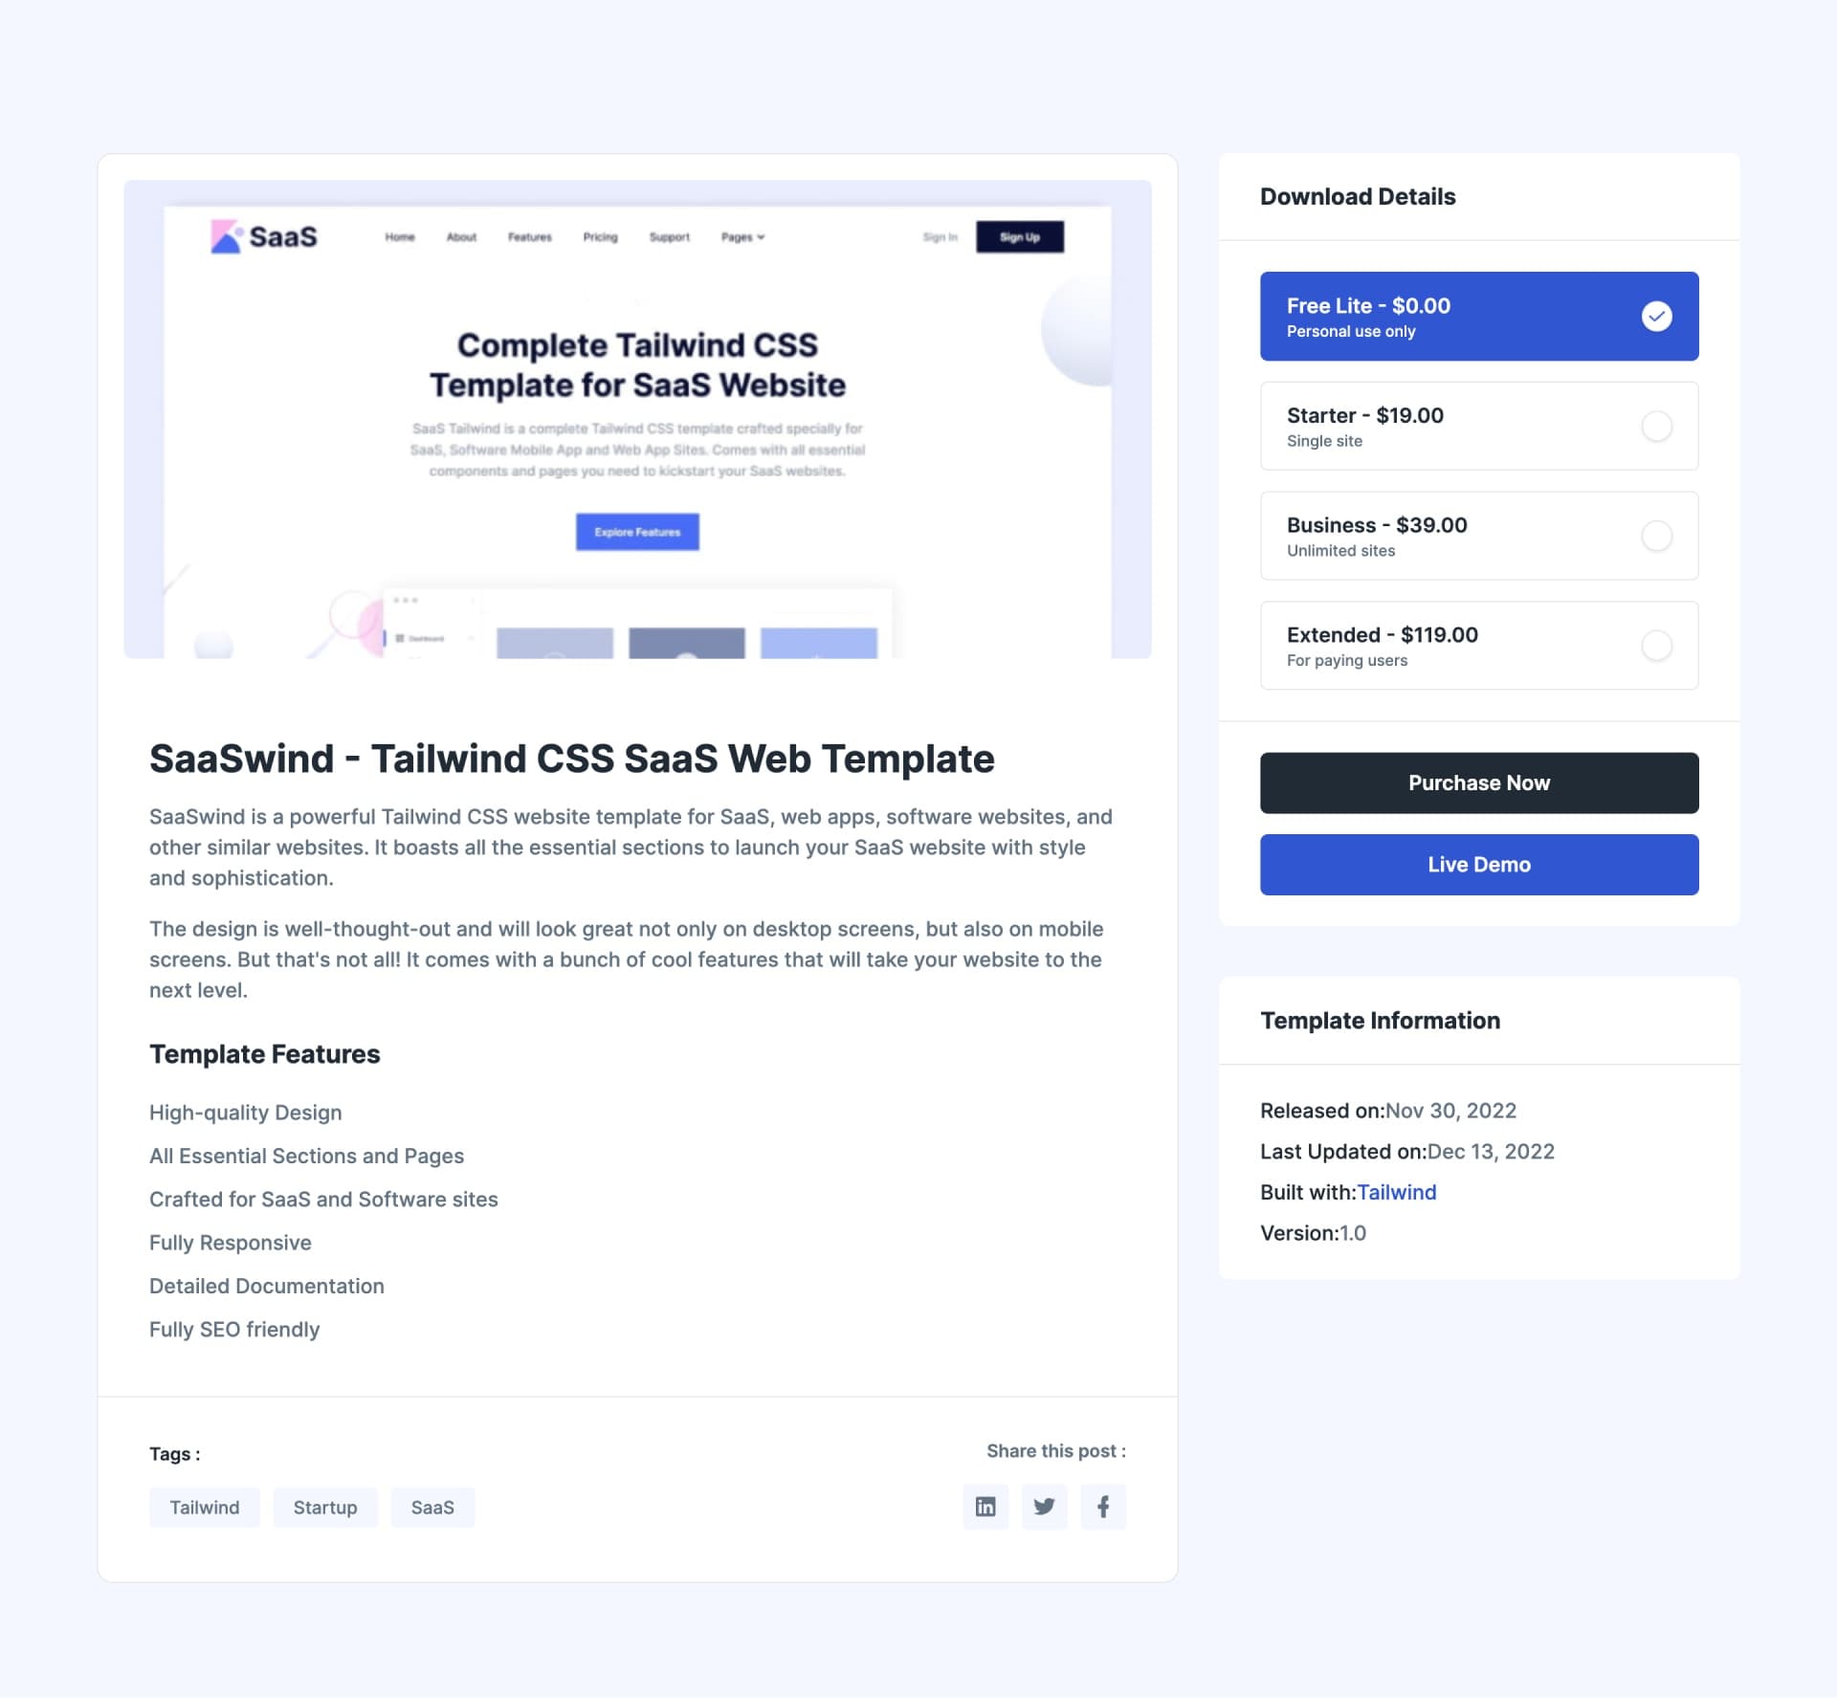Click the Twitter share icon
This screenshot has height=1698, width=1837.
(x=1043, y=1506)
